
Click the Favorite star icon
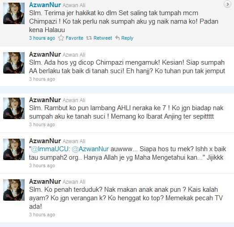(x=61, y=38)
